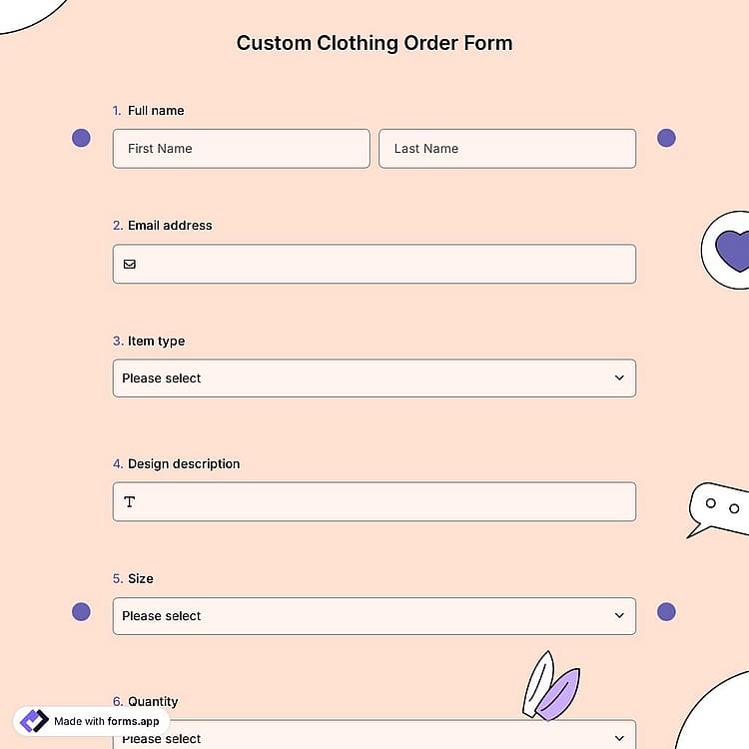Click the purple dot left of Size dropdown
Screen dimensions: 749x749
81,611
